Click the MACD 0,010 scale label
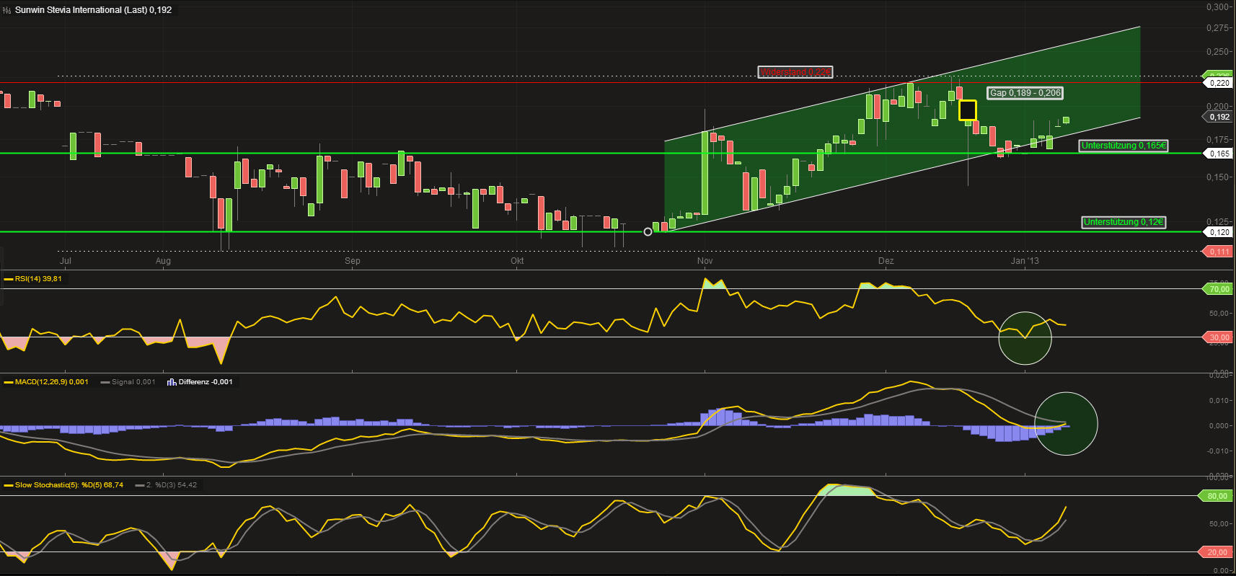Image resolution: width=1236 pixels, height=576 pixels. click(1220, 401)
